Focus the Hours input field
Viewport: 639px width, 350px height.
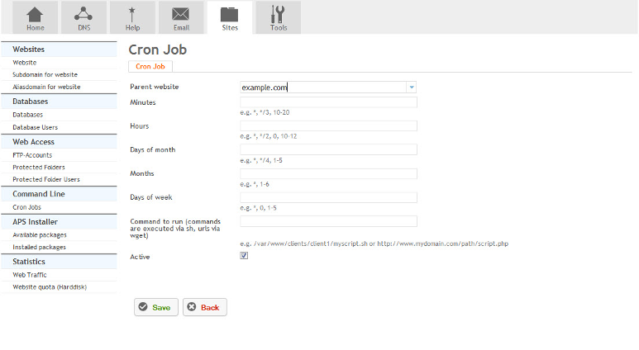(328, 125)
